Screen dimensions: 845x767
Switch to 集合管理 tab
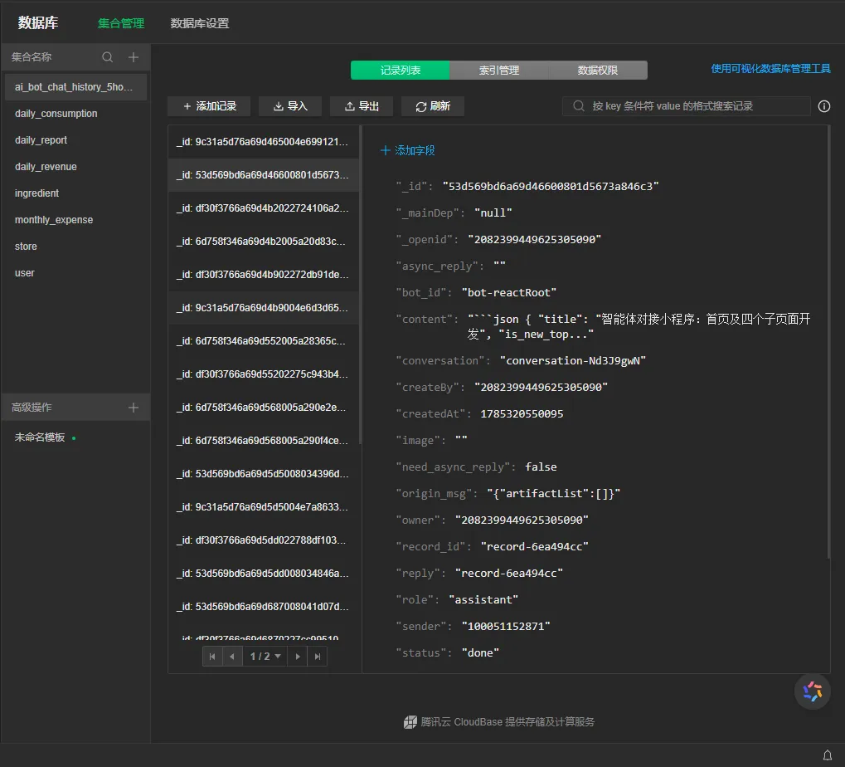coord(121,23)
